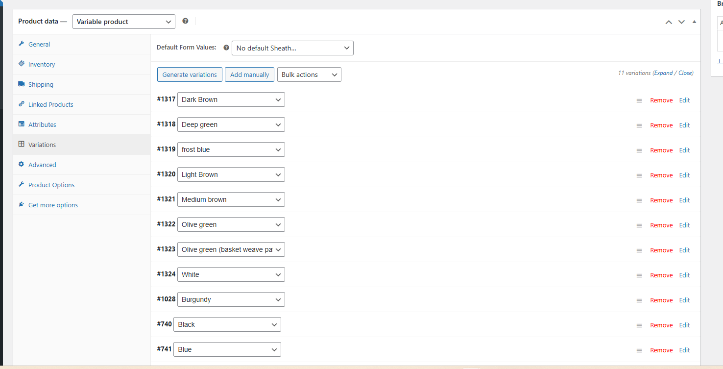Expand all variations via Expand link
This screenshot has width=723, height=369.
tap(664, 73)
